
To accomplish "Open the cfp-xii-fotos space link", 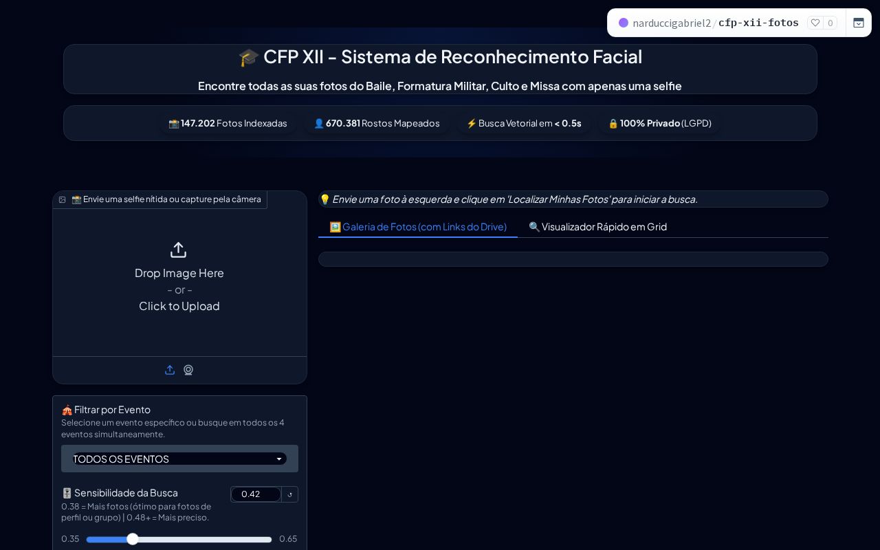I will pos(758,23).
